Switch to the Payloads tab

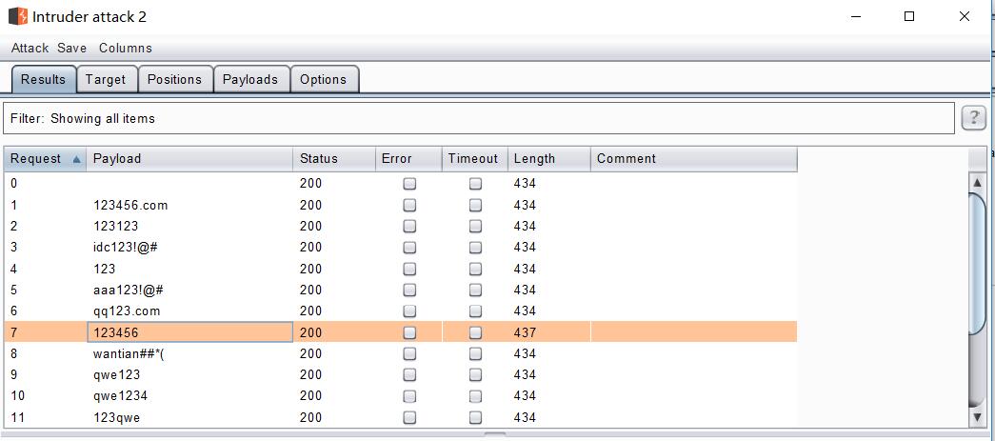coord(250,79)
